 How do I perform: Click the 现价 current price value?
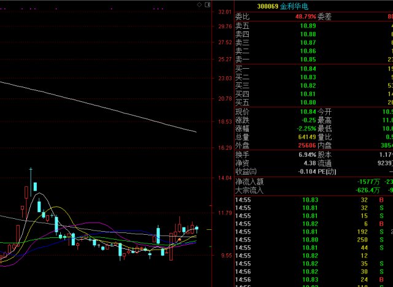(x=308, y=112)
